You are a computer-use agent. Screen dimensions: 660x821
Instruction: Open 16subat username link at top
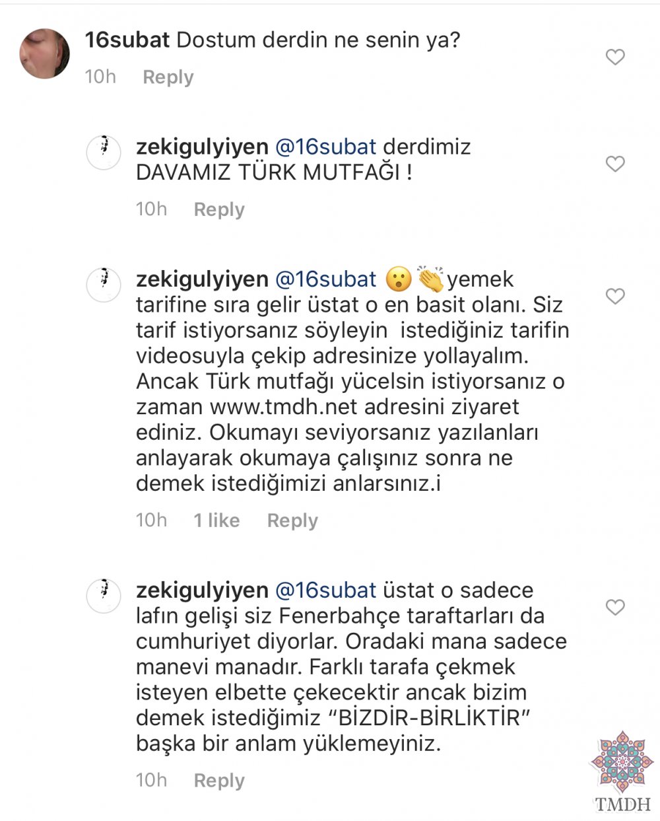(x=127, y=40)
